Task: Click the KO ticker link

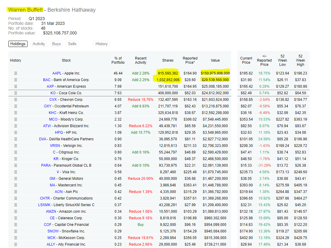Action: tap(53, 93)
